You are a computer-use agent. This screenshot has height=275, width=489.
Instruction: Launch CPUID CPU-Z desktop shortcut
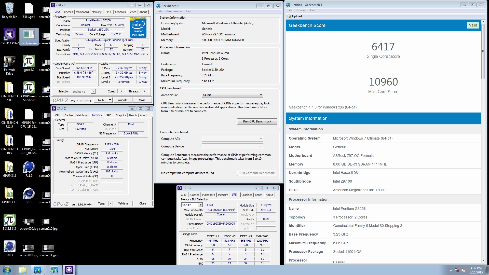(9, 36)
